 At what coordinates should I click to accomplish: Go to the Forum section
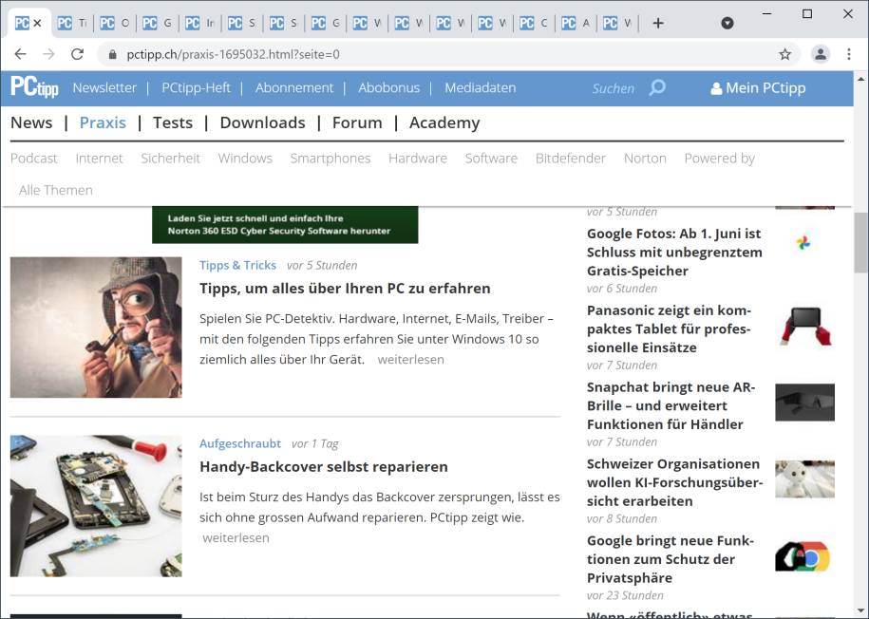[x=357, y=122]
